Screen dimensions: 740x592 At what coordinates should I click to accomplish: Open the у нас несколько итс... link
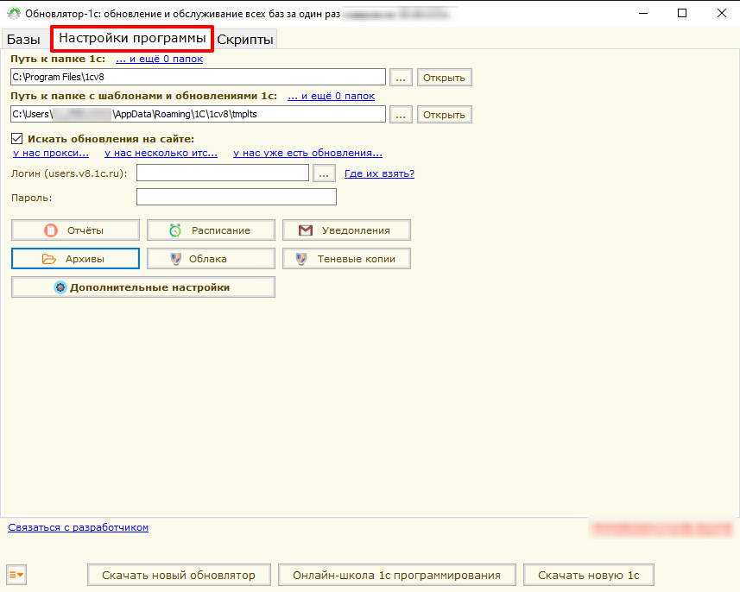pyautogui.click(x=161, y=153)
